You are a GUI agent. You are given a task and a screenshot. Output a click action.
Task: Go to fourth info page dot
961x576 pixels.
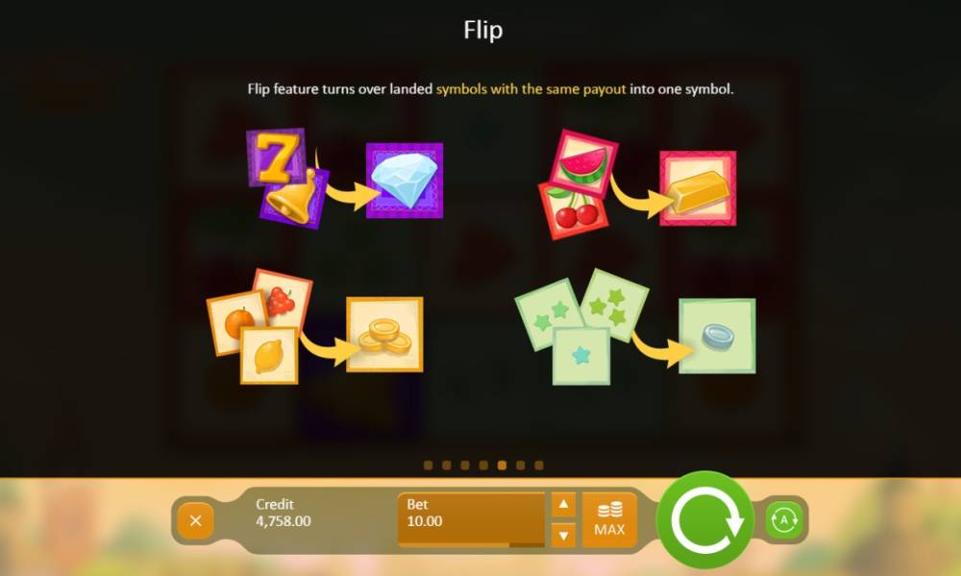tap(483, 466)
